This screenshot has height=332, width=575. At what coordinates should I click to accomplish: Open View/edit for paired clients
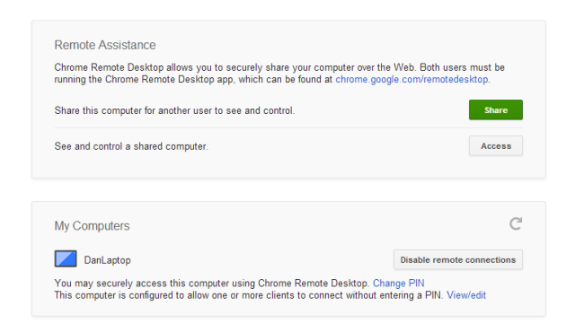pyautogui.click(x=466, y=295)
